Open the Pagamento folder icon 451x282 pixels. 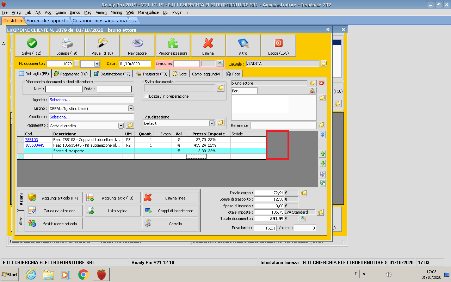click(x=130, y=125)
